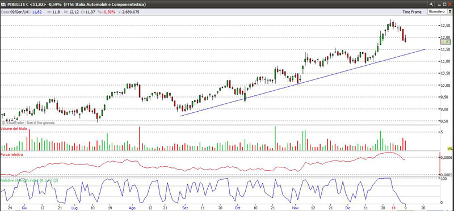Click the MIL unit tag in volume panel
This screenshot has height=211, width=454.
tap(450, 149)
